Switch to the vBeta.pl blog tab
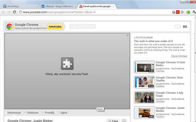The width and height of the screenshot is (196, 122). (58, 6)
